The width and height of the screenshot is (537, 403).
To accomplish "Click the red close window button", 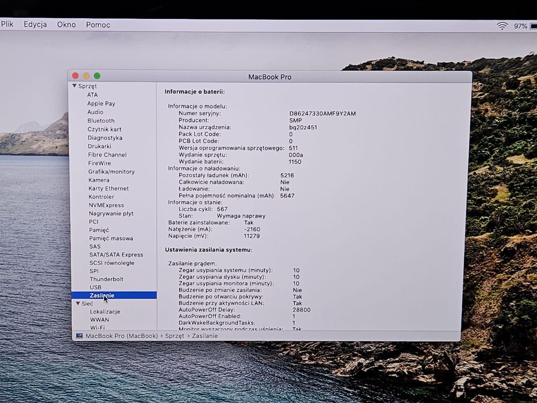I will click(75, 76).
